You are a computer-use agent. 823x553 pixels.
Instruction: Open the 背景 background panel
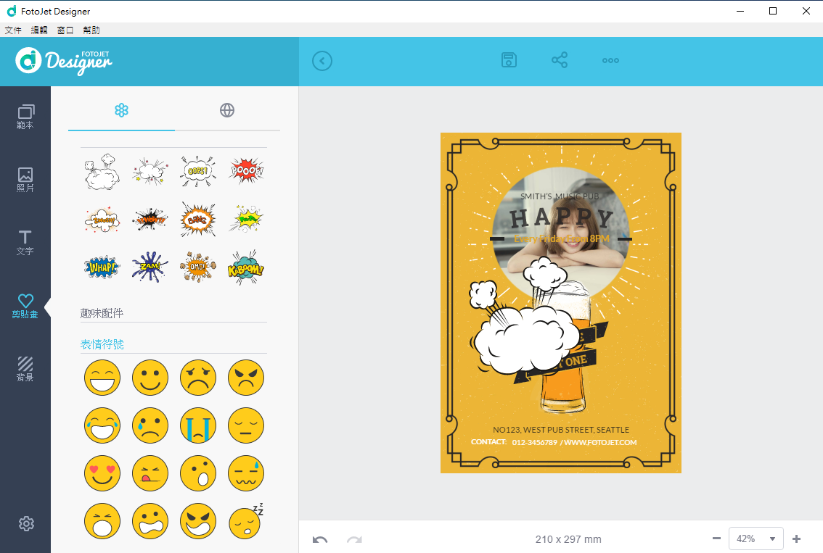[25, 369]
